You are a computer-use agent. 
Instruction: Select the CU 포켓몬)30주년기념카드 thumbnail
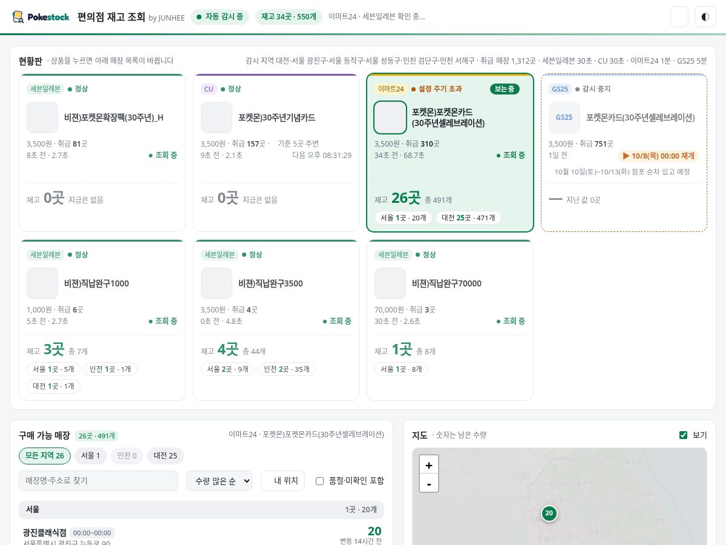click(217, 117)
